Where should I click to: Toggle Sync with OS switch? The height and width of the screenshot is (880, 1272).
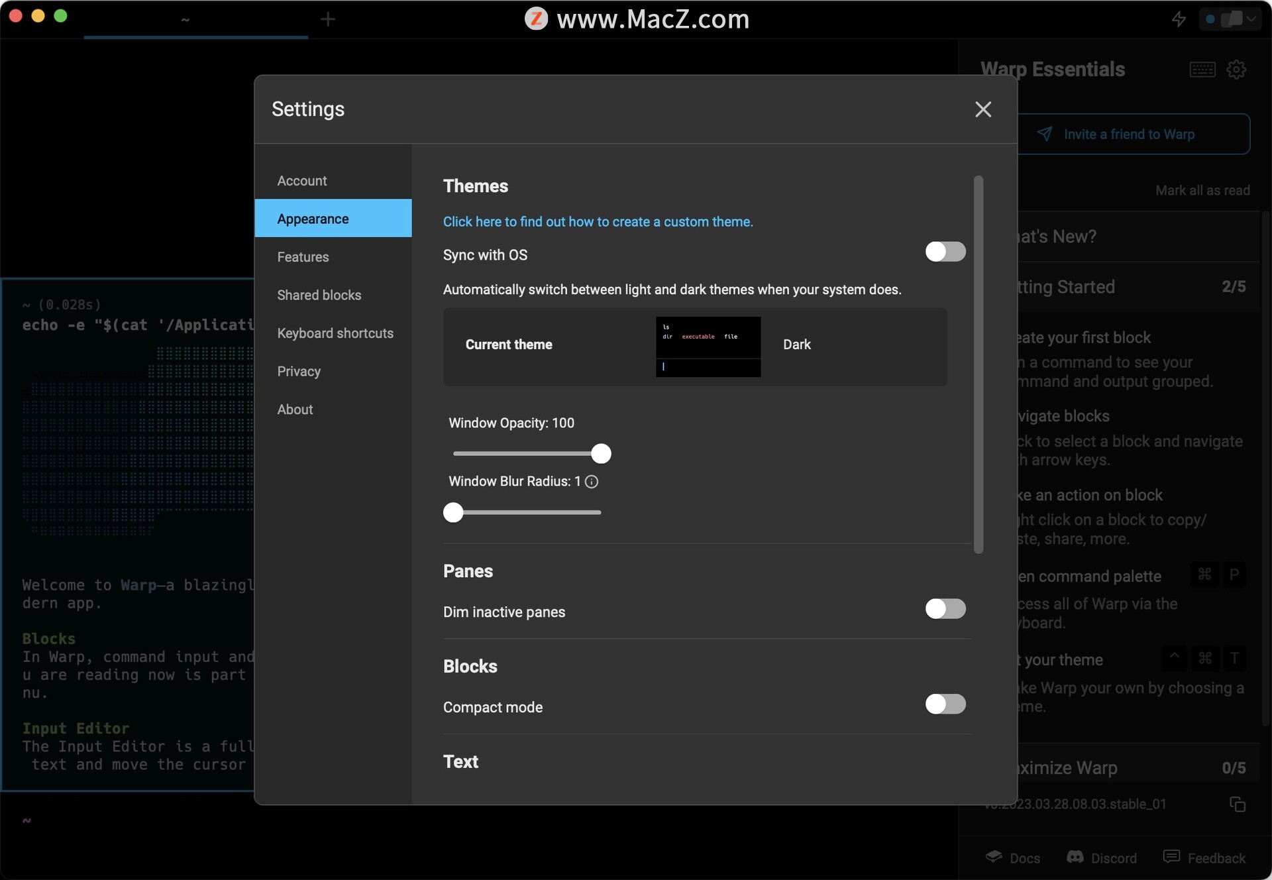(945, 252)
